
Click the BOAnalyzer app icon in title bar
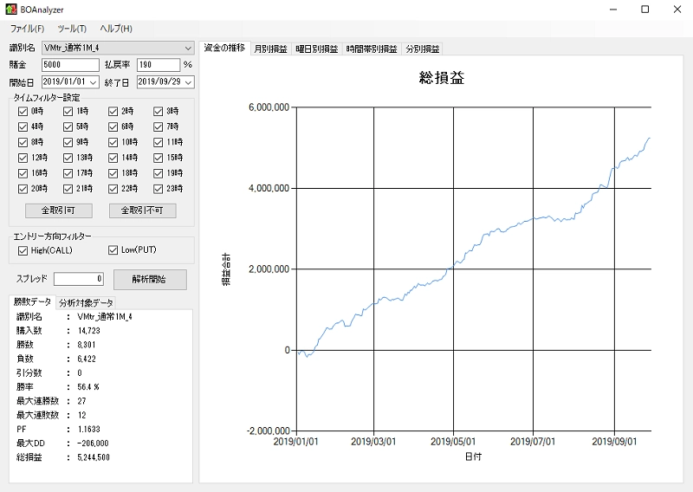[11, 10]
